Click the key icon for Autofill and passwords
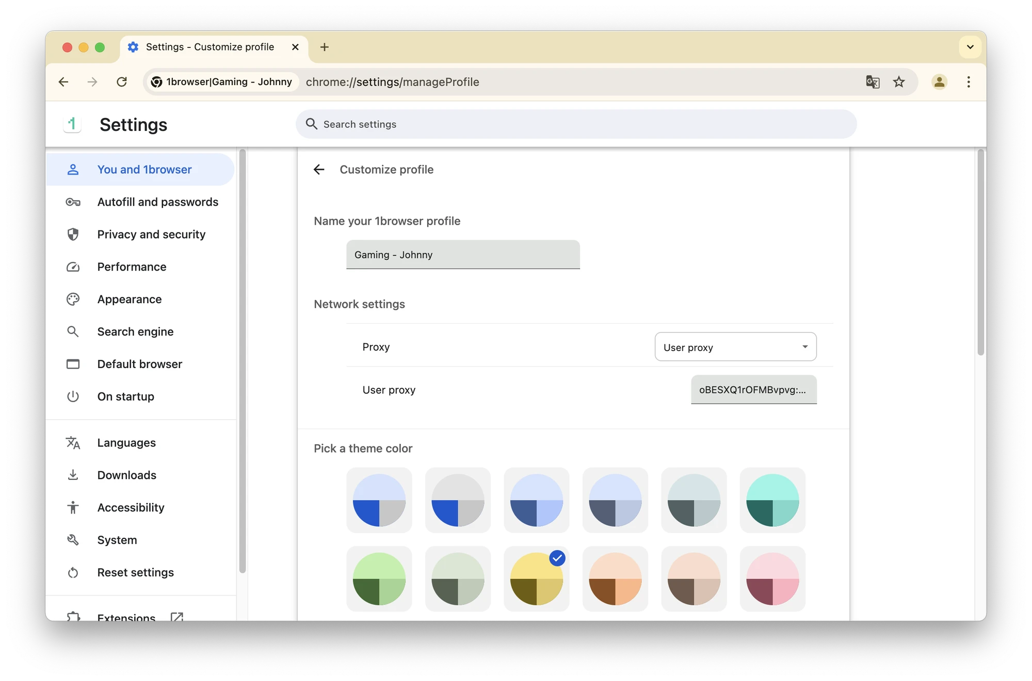Viewport: 1032px width, 681px height. [73, 202]
